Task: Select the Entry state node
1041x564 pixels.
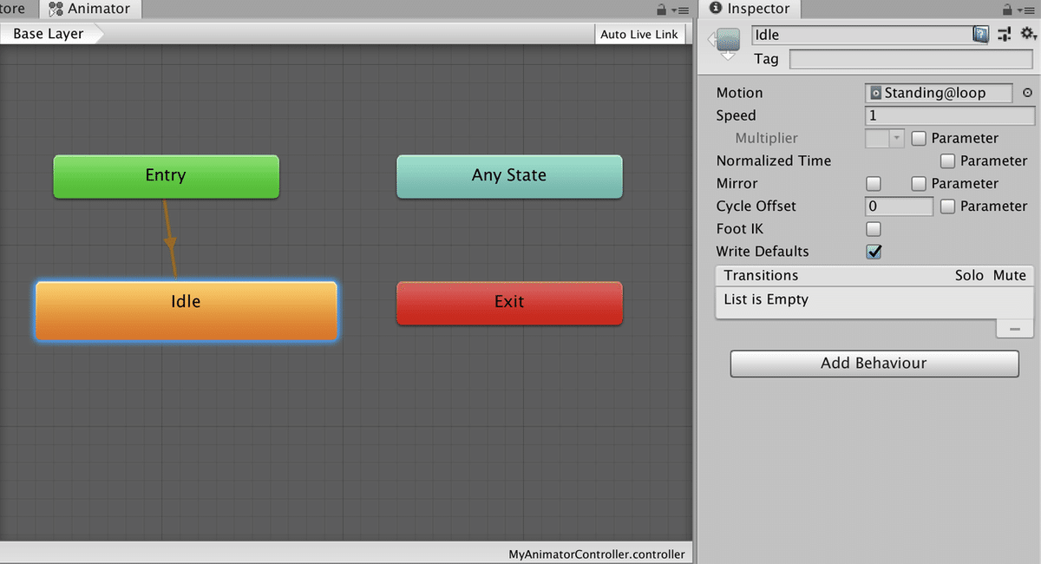Action: click(x=166, y=176)
